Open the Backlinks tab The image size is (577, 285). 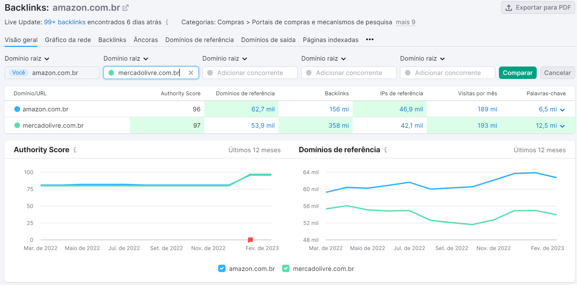click(x=112, y=40)
